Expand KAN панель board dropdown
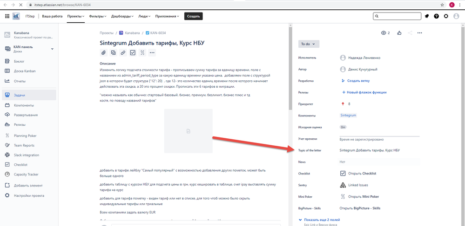 [52, 49]
